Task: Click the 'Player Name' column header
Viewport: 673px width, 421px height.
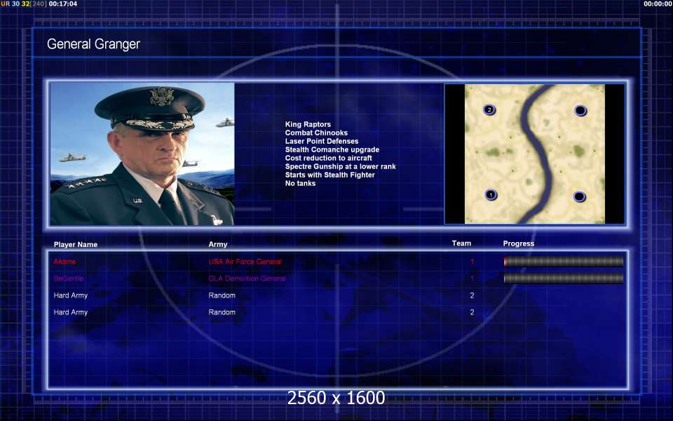Action: coord(76,244)
